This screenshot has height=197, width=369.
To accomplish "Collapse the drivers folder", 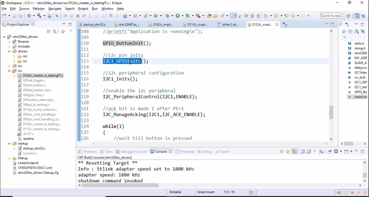I will (x=9, y=52).
